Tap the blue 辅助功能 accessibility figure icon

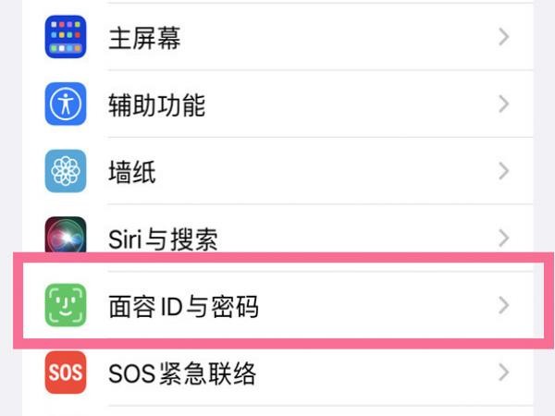coord(66,104)
